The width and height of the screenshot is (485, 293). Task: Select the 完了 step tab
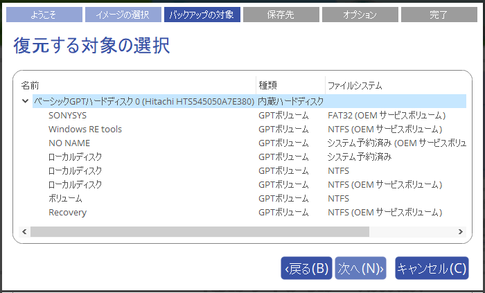(x=439, y=15)
